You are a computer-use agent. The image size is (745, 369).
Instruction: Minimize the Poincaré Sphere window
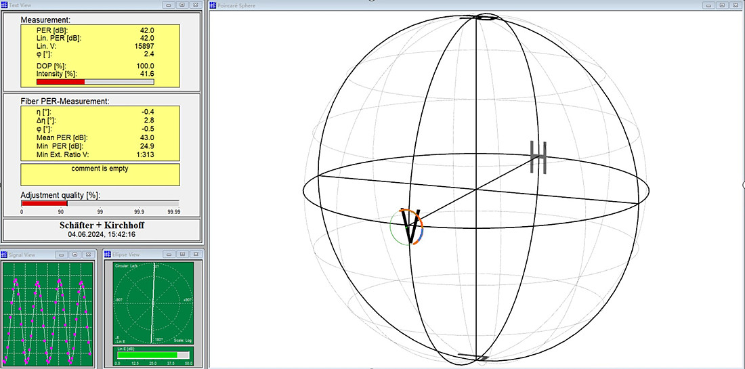709,5
